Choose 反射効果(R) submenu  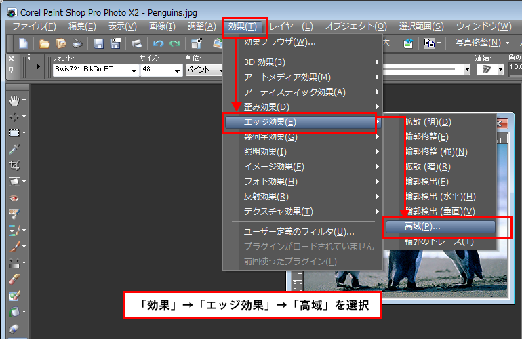click(302, 197)
